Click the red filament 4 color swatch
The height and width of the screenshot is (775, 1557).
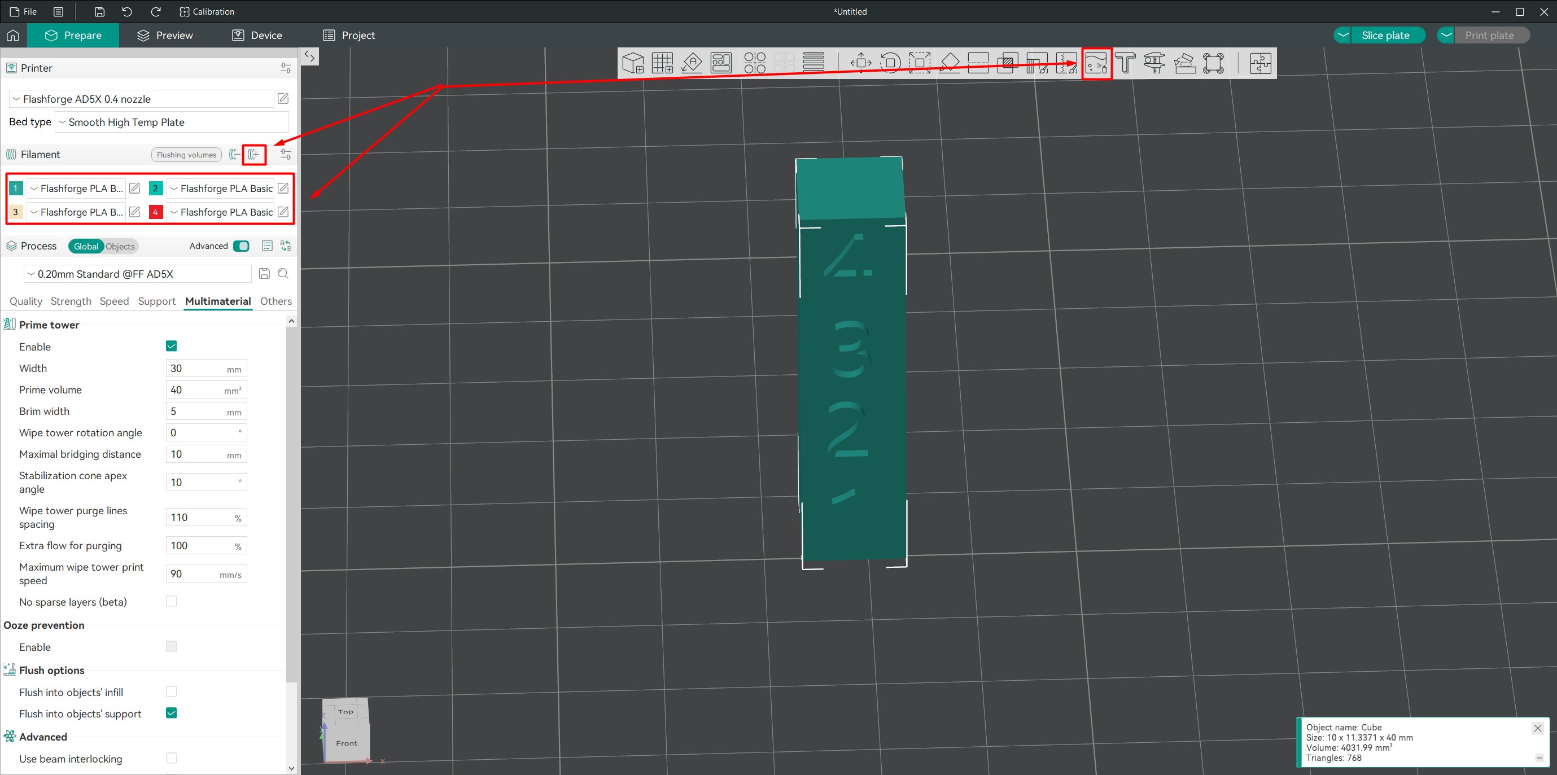(x=155, y=212)
